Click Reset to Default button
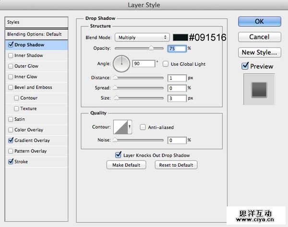This screenshot has width=288, height=227. [x=176, y=165]
